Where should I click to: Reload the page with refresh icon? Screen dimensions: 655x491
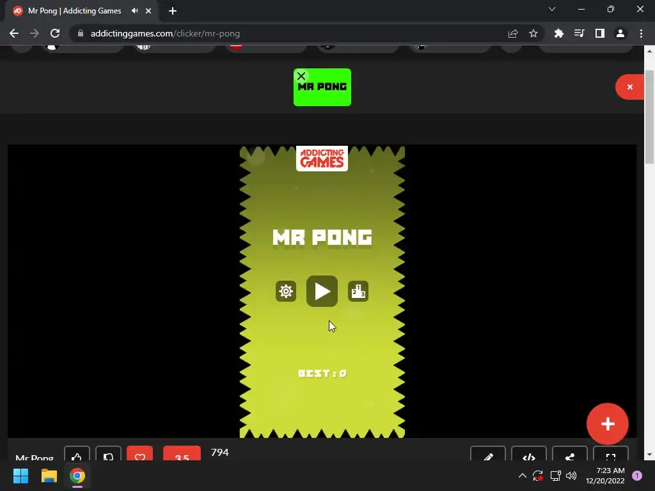pyautogui.click(x=55, y=33)
